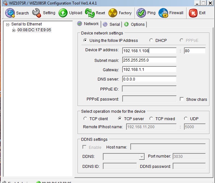Click the Reset green arrows icon

click(x=90, y=13)
